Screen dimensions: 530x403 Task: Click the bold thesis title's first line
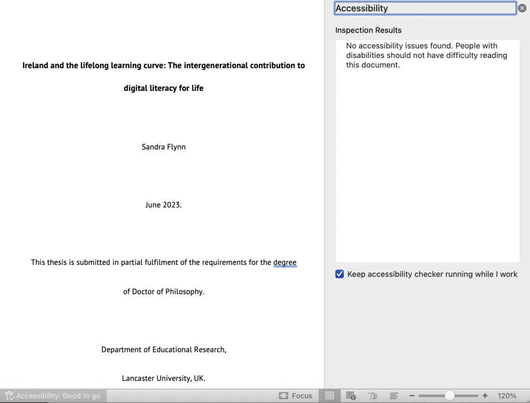pos(164,66)
